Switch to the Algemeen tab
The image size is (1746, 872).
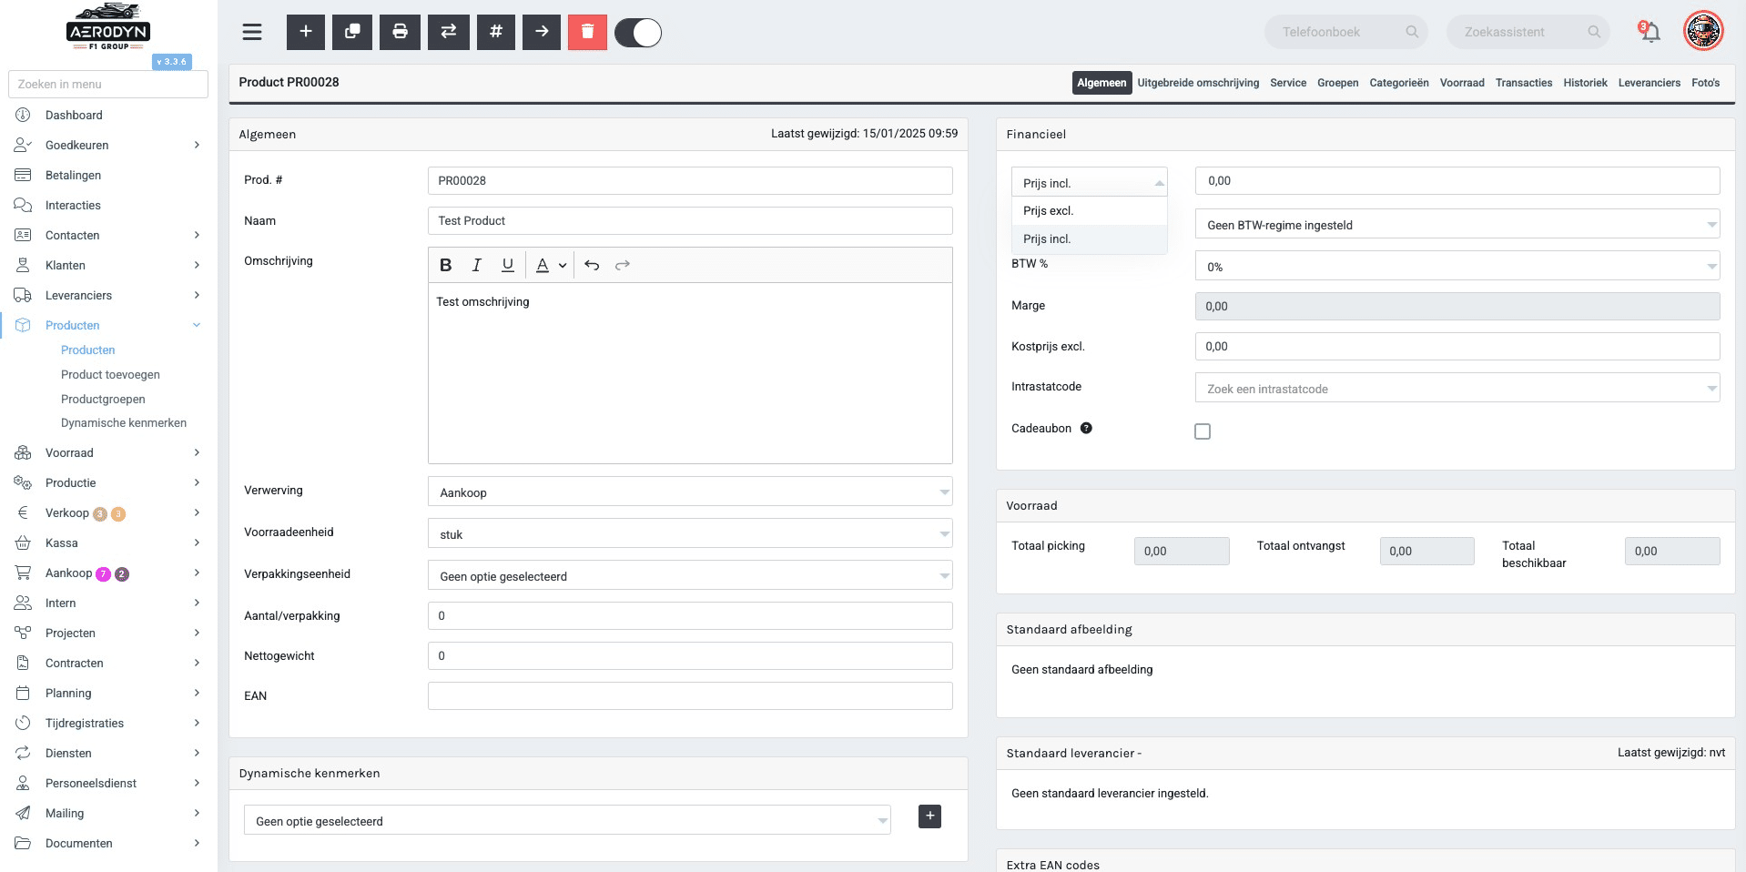click(x=1101, y=83)
